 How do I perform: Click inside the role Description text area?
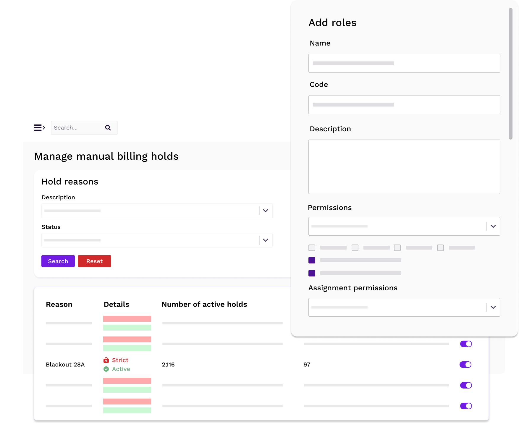(404, 167)
